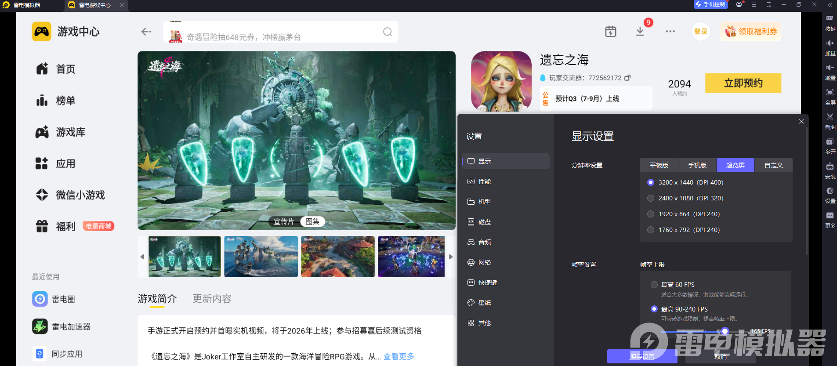Click the shrink-window icon in the title bar
This screenshot has height=366, width=837.
coord(769,4)
